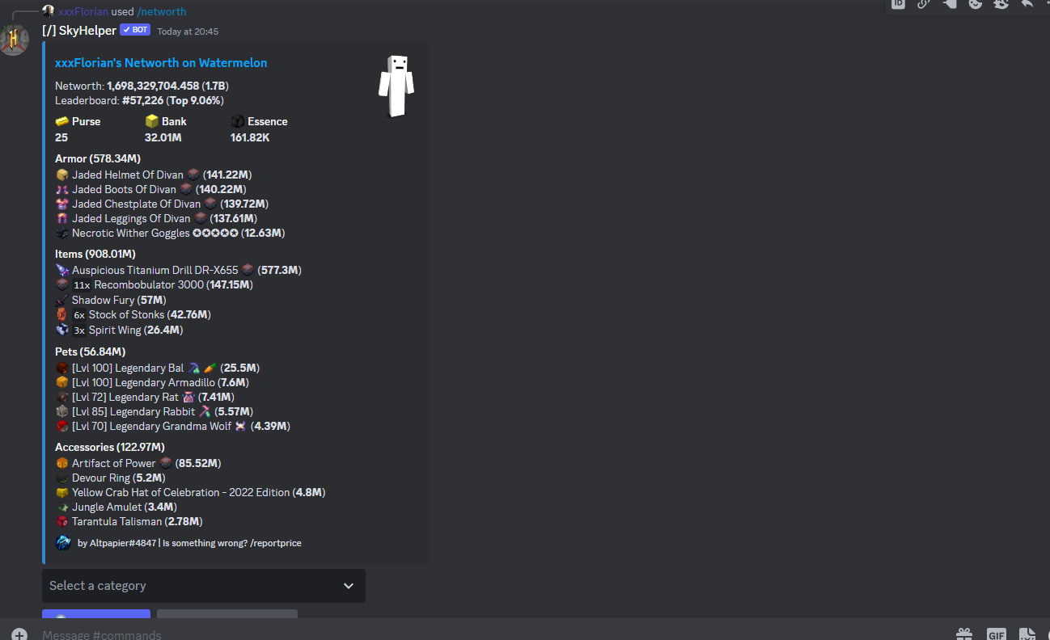The width and height of the screenshot is (1050, 640).
Task: Click the Jaded Chestplate Of Divan icon
Action: (x=62, y=204)
